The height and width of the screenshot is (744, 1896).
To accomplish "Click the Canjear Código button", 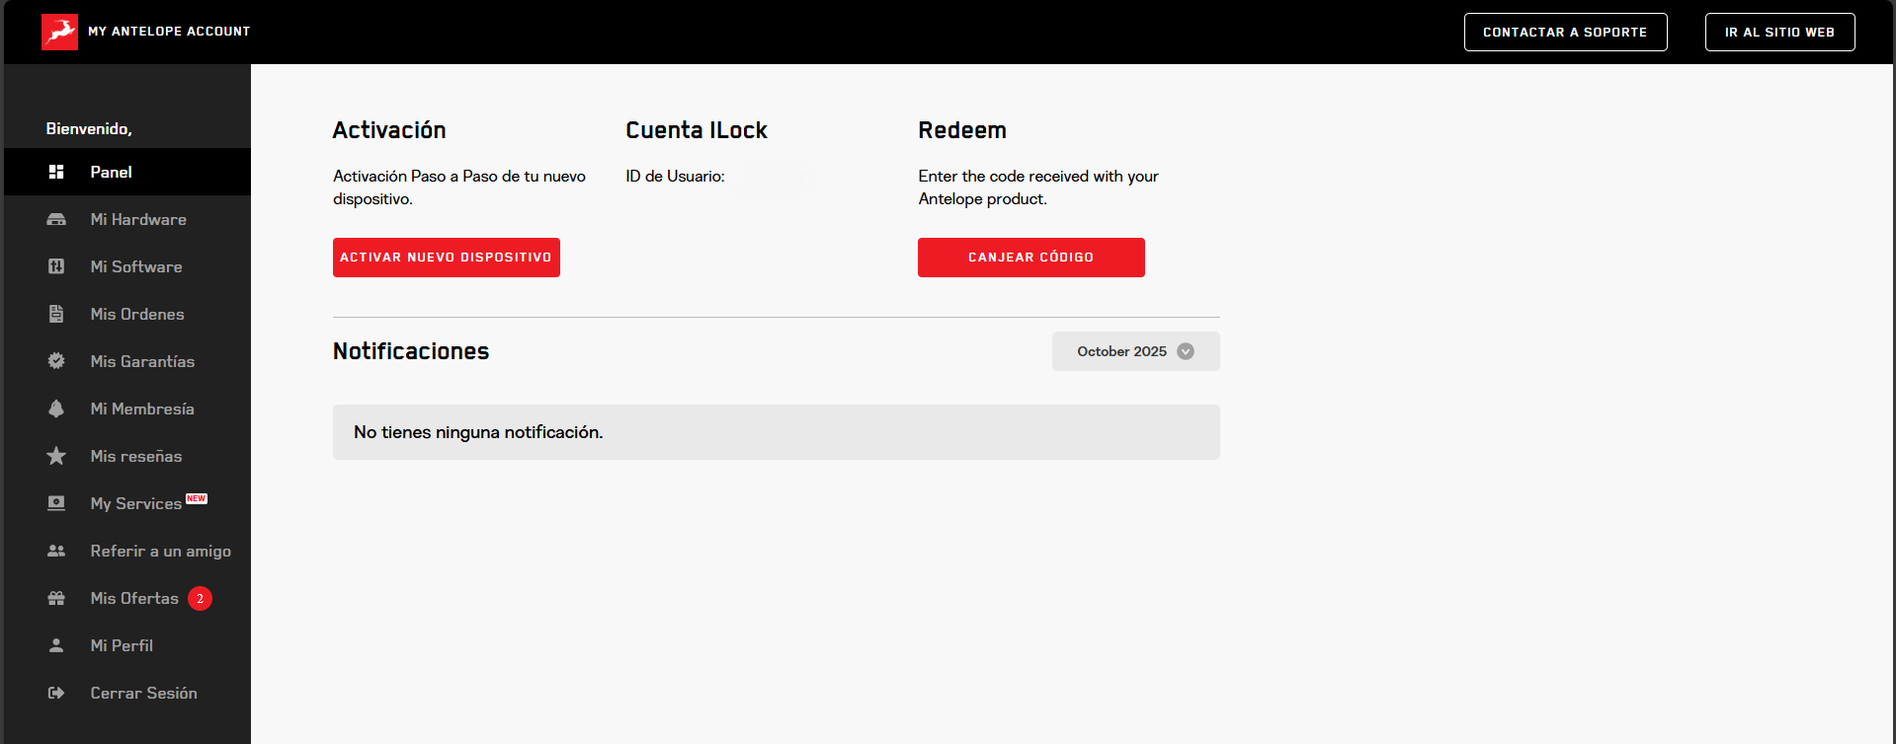I will tap(1031, 258).
